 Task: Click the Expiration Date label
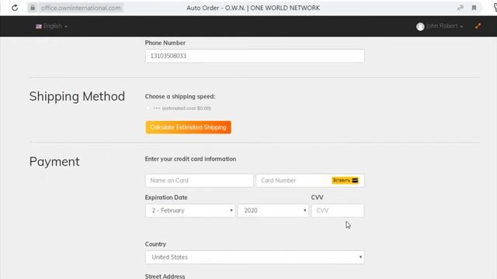click(x=166, y=198)
